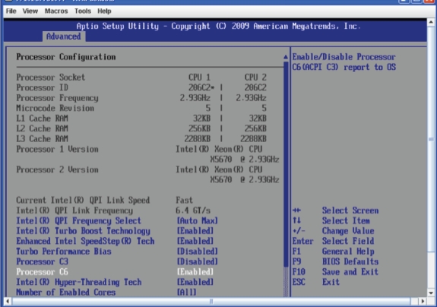Click the Microcode Revision label
This screenshot has height=307, width=437.
[55, 108]
